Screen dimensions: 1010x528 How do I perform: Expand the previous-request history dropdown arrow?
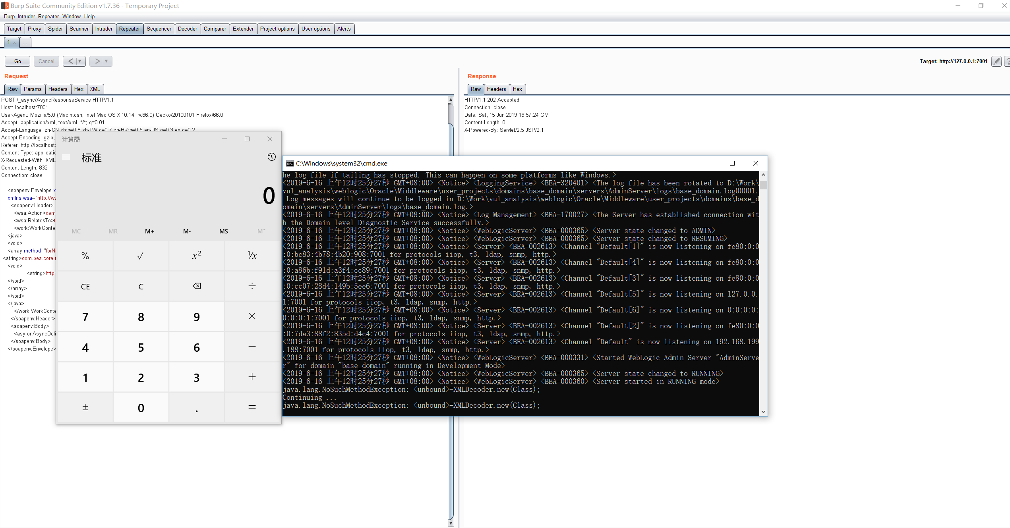[x=80, y=61]
